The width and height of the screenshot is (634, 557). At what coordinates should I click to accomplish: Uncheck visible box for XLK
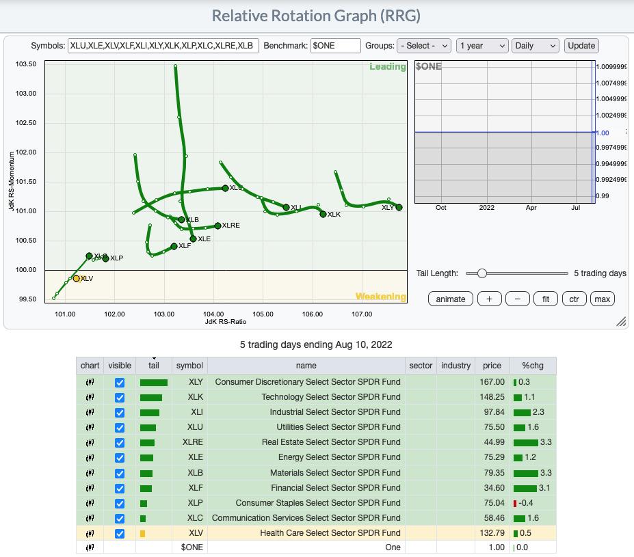click(x=120, y=398)
